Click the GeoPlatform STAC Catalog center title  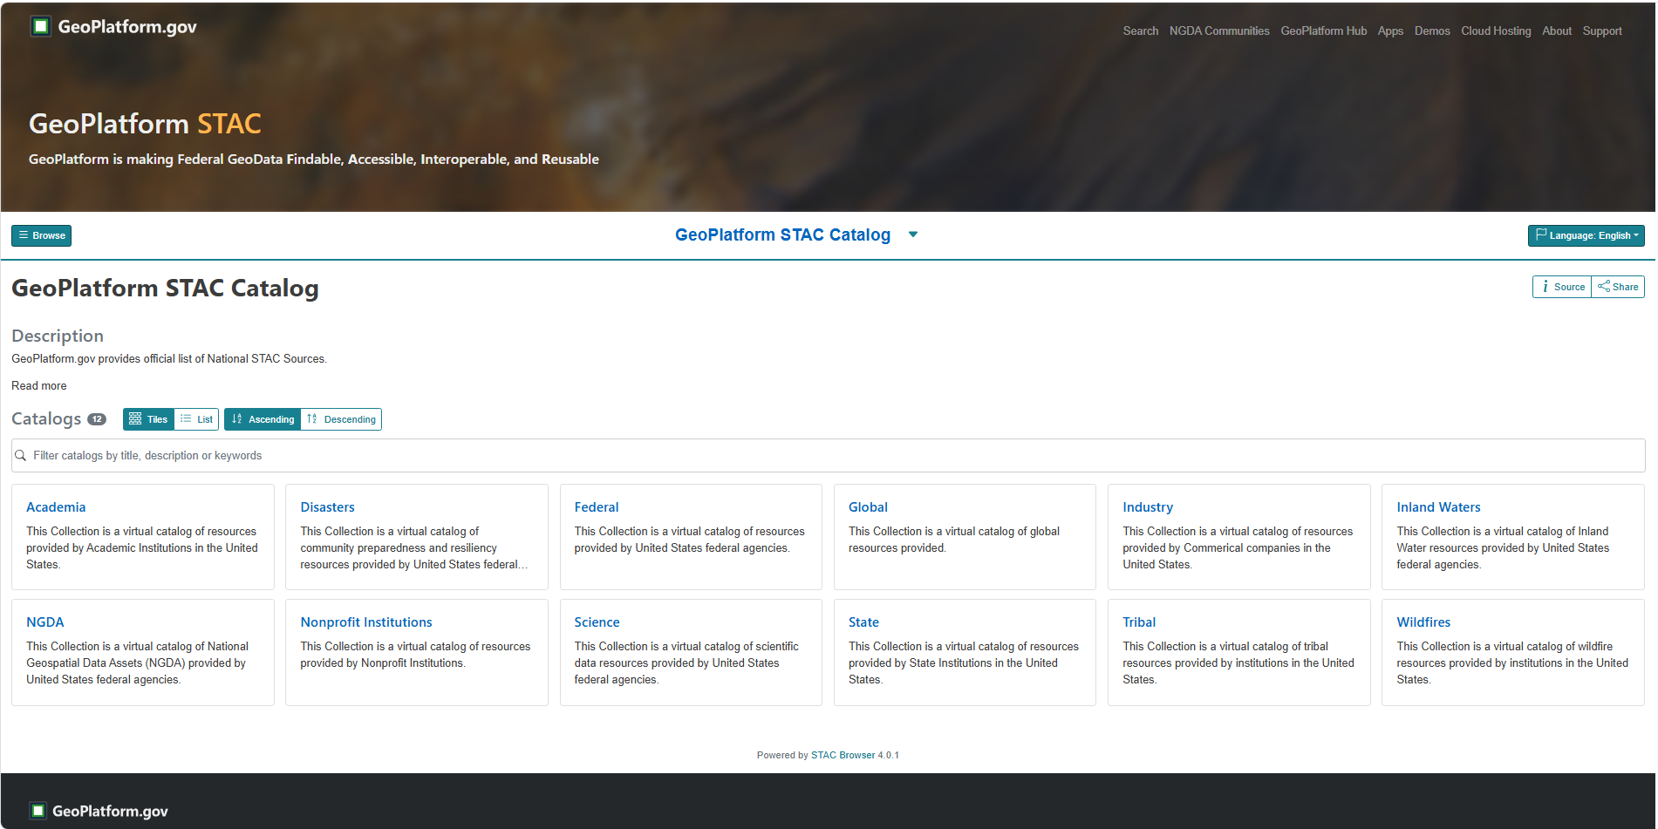point(782,234)
